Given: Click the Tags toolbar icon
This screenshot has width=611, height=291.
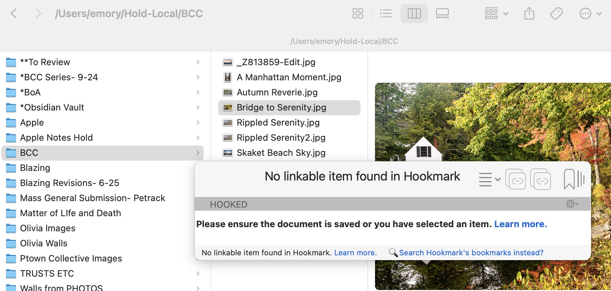Looking at the screenshot, I should (x=556, y=14).
